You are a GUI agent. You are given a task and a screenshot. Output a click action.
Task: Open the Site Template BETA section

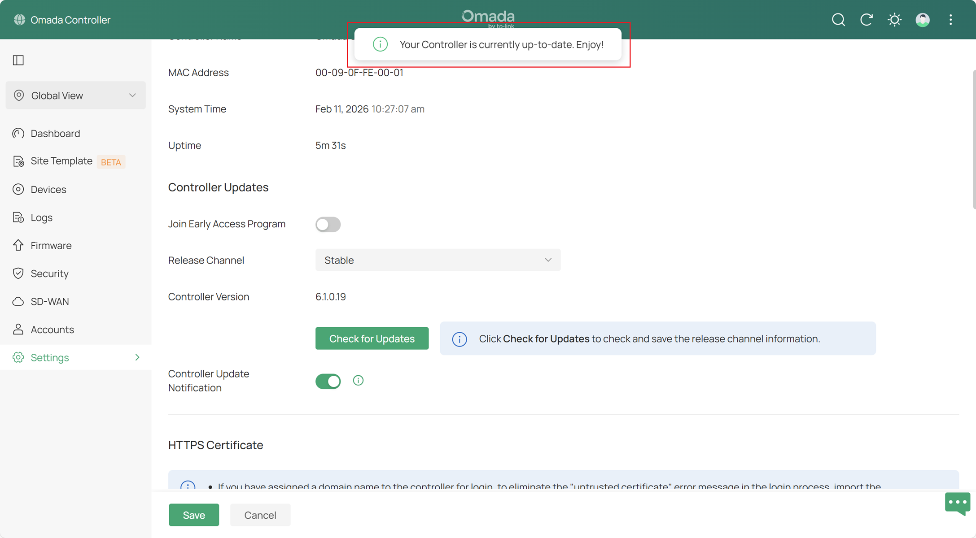pos(61,161)
